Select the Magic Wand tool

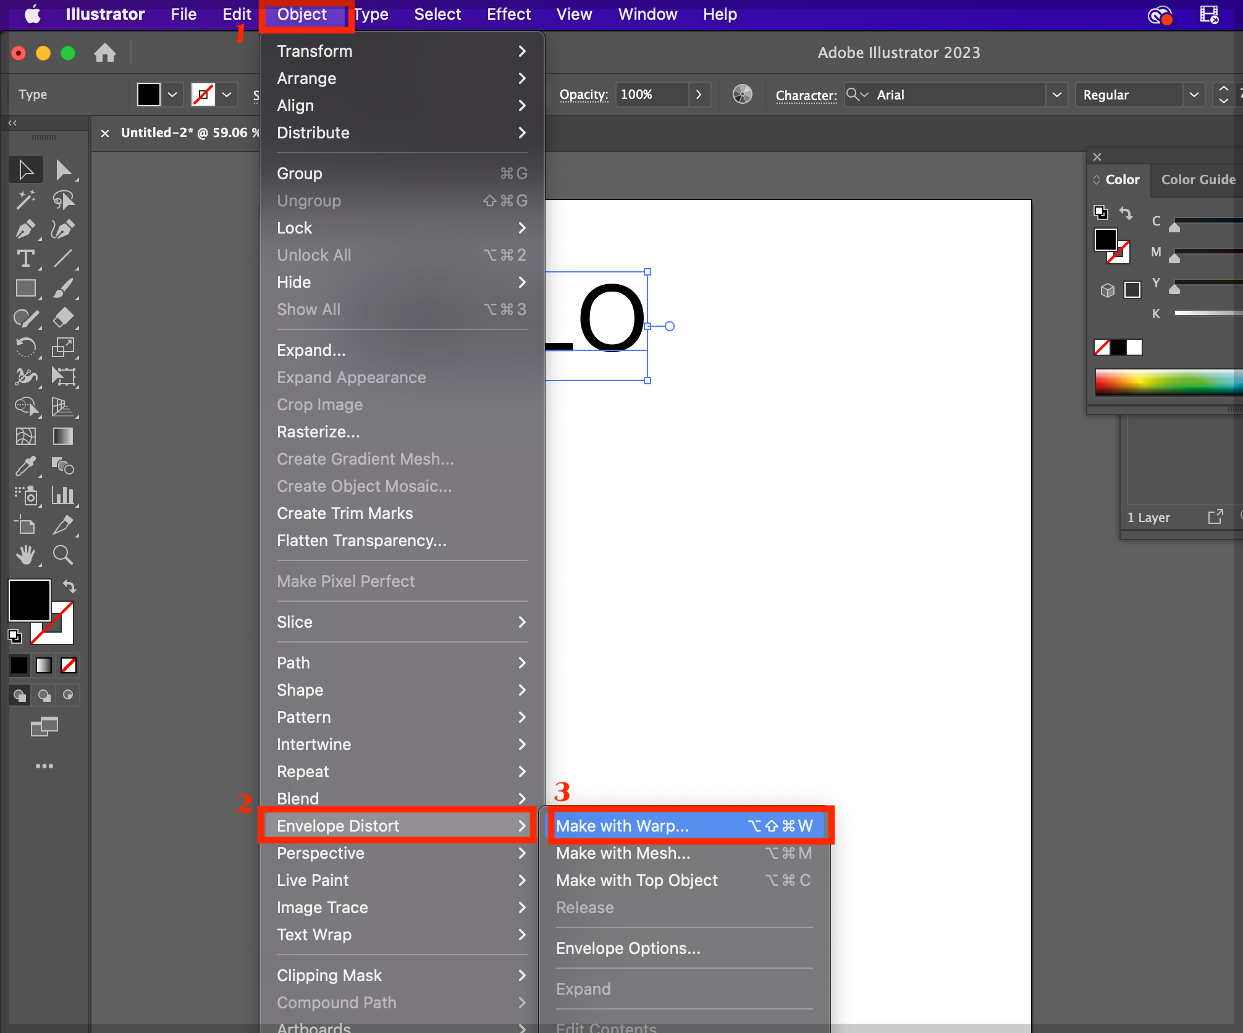coord(25,199)
